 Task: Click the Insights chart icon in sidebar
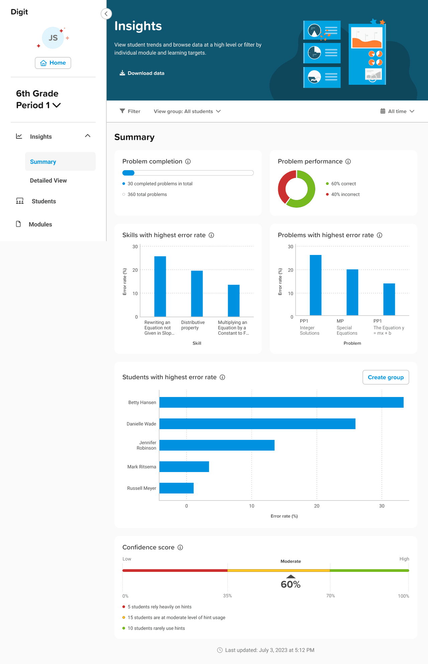[x=19, y=136]
